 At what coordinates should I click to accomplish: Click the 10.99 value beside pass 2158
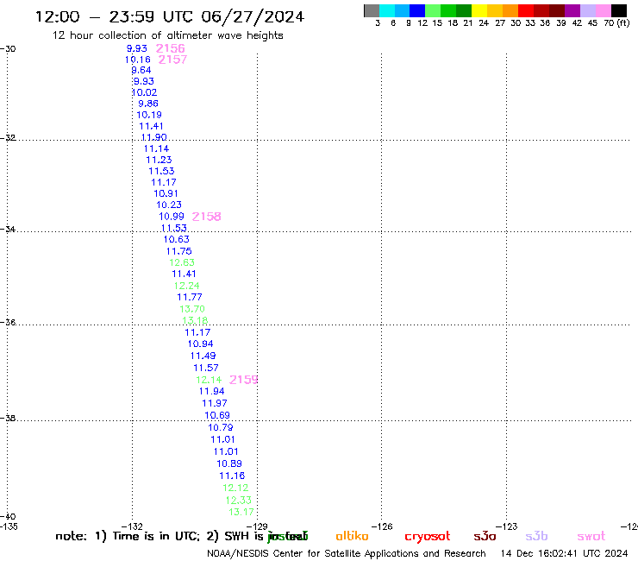pos(172,217)
